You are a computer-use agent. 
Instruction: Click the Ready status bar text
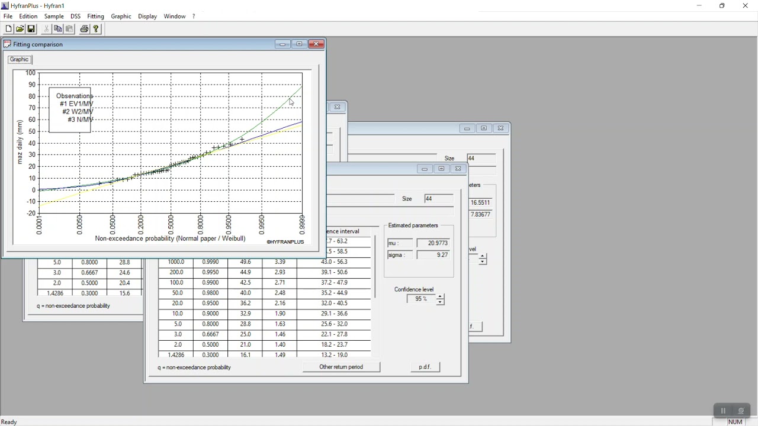9,422
